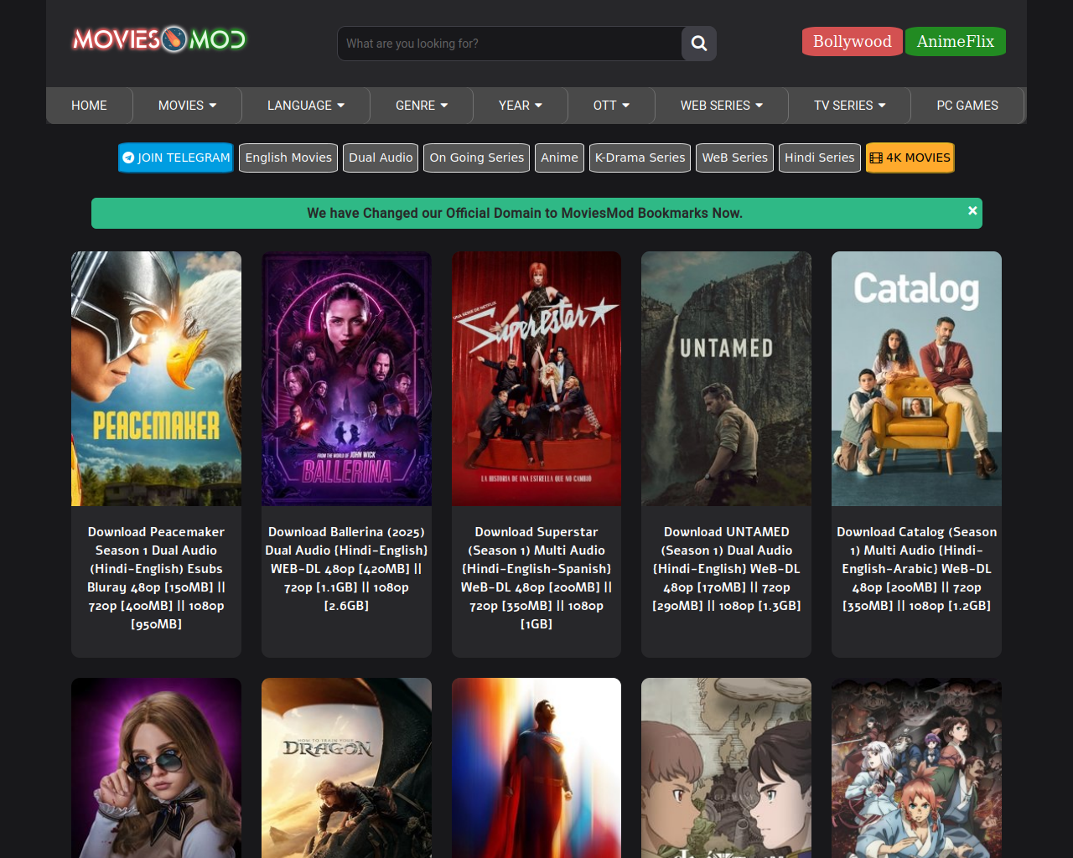Expand the MOVIES dropdown menu
Viewport: 1073px width, 858px height.
188,106
